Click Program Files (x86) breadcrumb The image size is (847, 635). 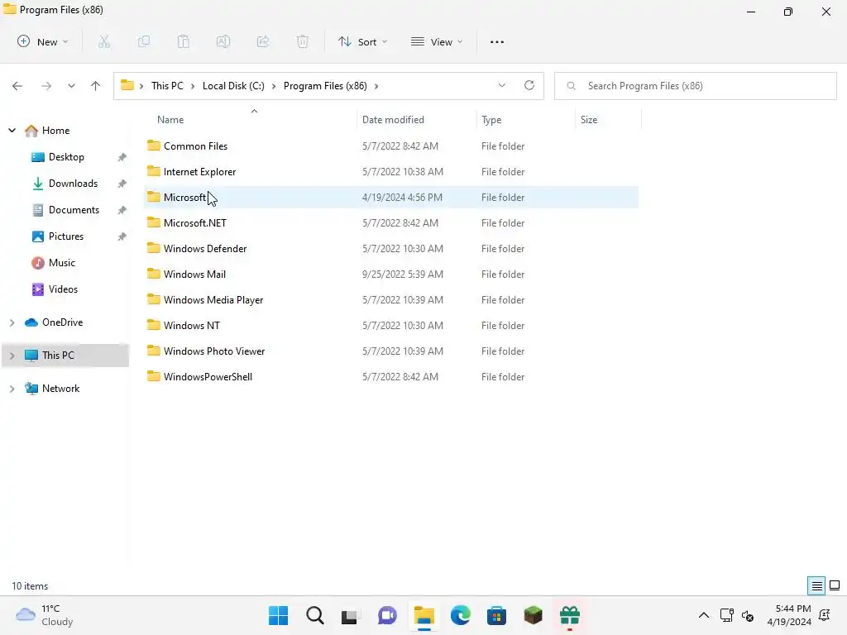(325, 86)
